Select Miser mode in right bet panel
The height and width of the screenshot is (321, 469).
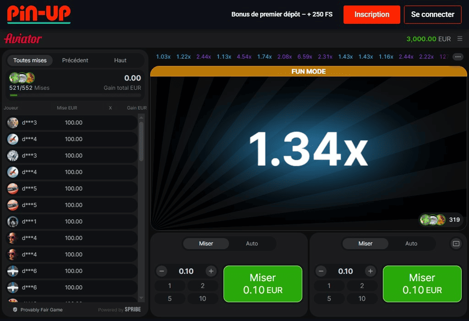365,244
